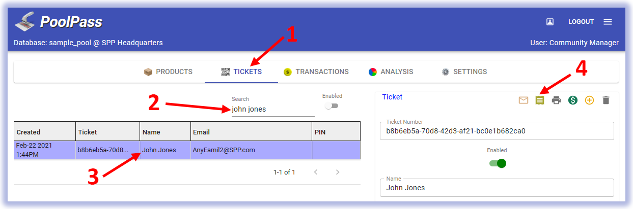Click the LOGOUT button
The height and width of the screenshot is (209, 633).
point(581,22)
